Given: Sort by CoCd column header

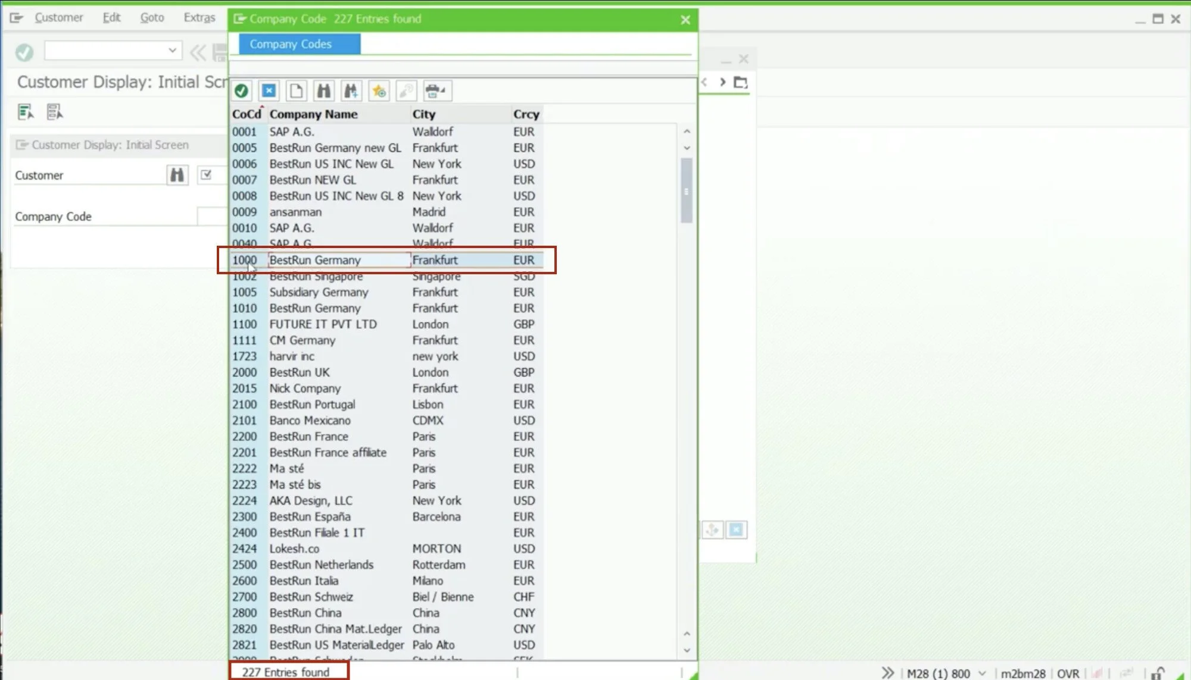Looking at the screenshot, I should pyautogui.click(x=247, y=114).
